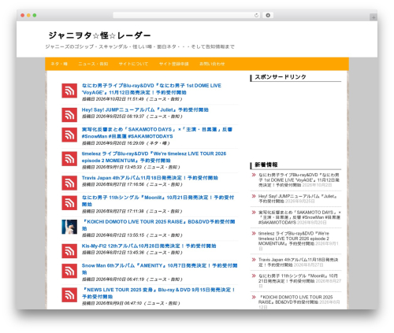Open 実写化反響まとめ SAKAMOTO DAYS article
394x333 pixels.
pos(157,133)
